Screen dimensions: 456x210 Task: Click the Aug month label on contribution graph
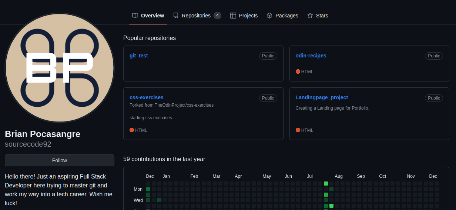pos(339,176)
